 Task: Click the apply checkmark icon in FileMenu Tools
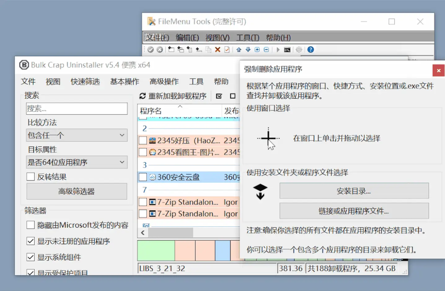pyautogui.click(x=151, y=50)
